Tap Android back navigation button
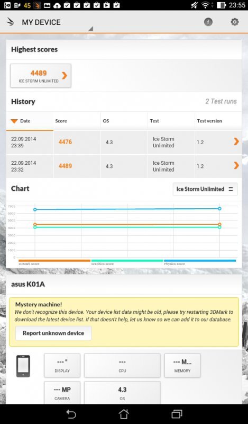The width and height of the screenshot is (248, 424). pyautogui.click(x=71, y=414)
